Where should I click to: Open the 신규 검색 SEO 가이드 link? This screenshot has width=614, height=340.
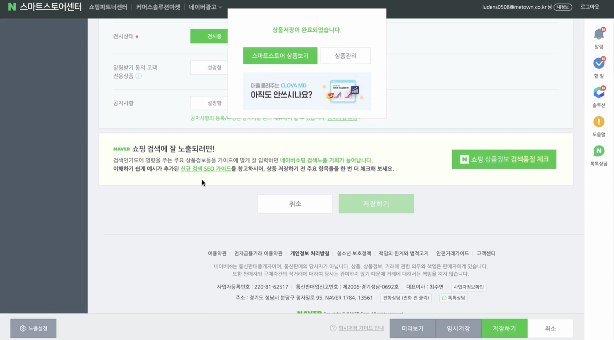coord(206,169)
